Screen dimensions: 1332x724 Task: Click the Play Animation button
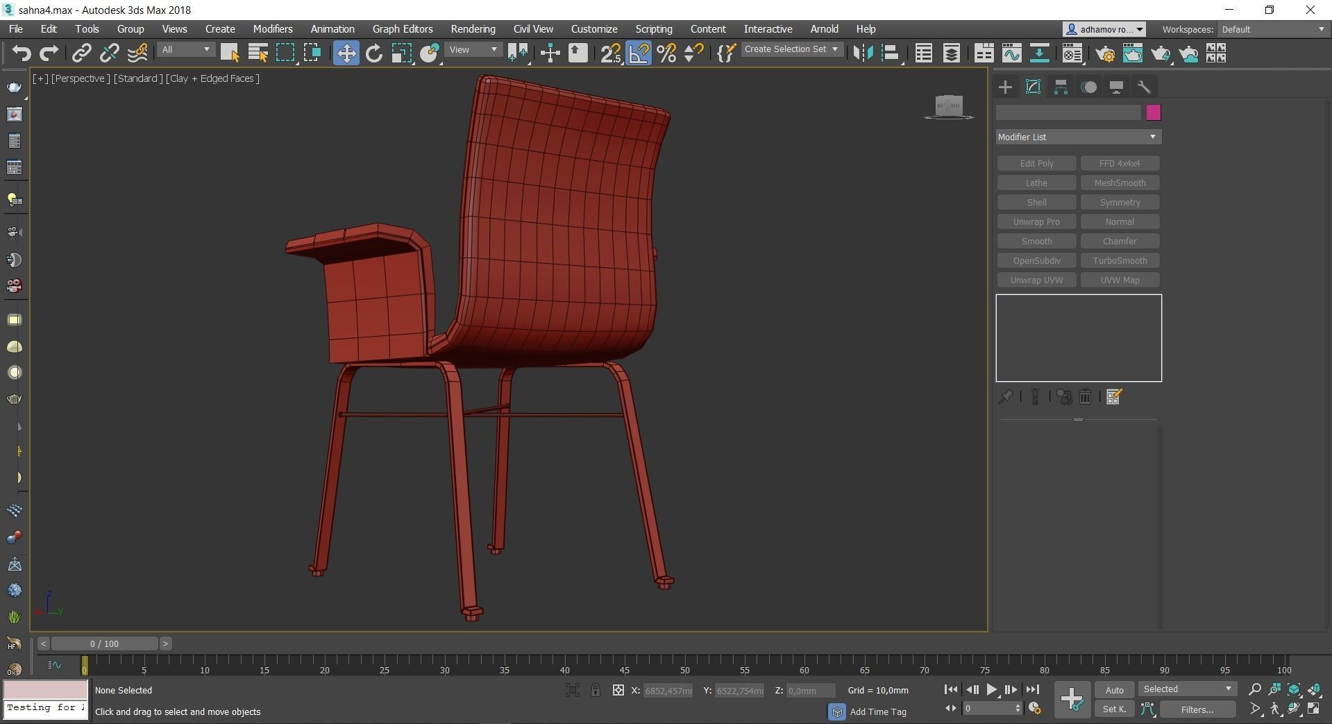991,689
